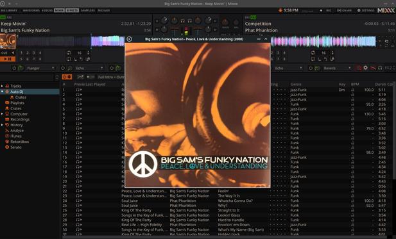
Task: Open Mic/Aux section from top bar
Action: coord(103,10)
